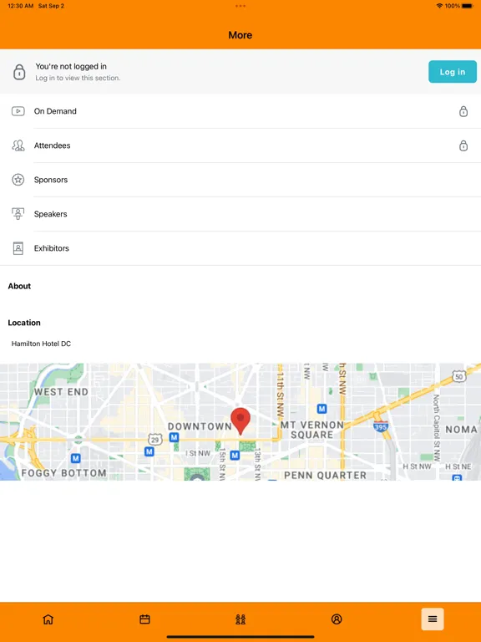Open the On Demand section

(240, 111)
